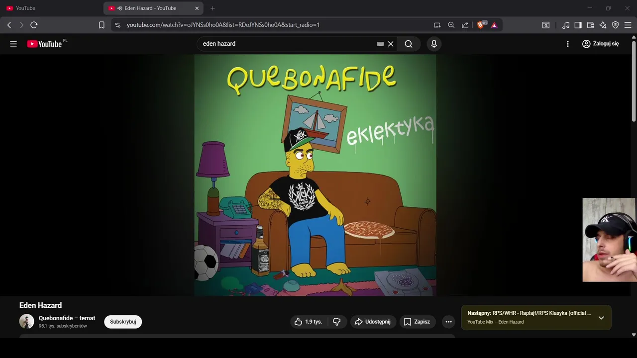The image size is (637, 358).
Task: Click the browser address bar URL
Action: (223, 25)
